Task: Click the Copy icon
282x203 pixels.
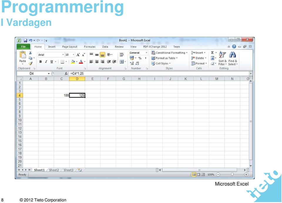Action: point(30,58)
